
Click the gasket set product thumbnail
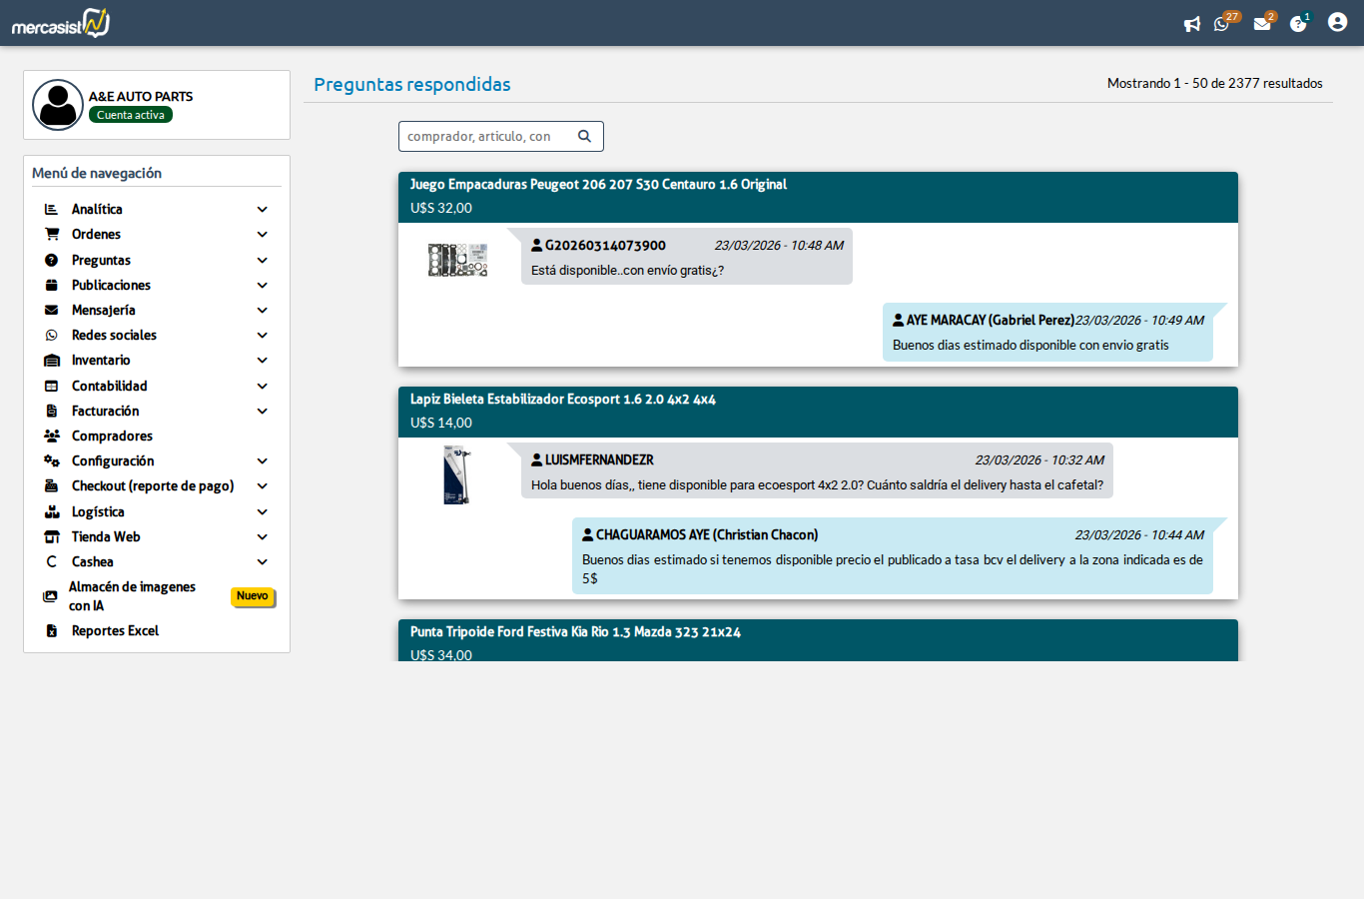(x=457, y=260)
